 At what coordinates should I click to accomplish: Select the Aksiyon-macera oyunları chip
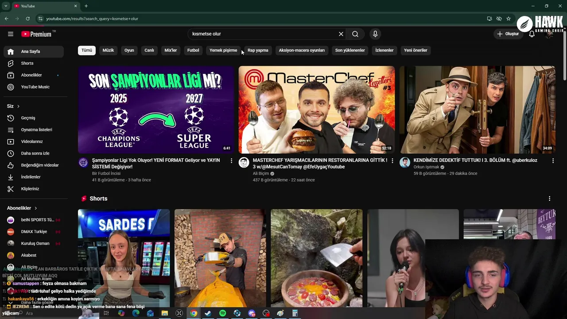302,51
